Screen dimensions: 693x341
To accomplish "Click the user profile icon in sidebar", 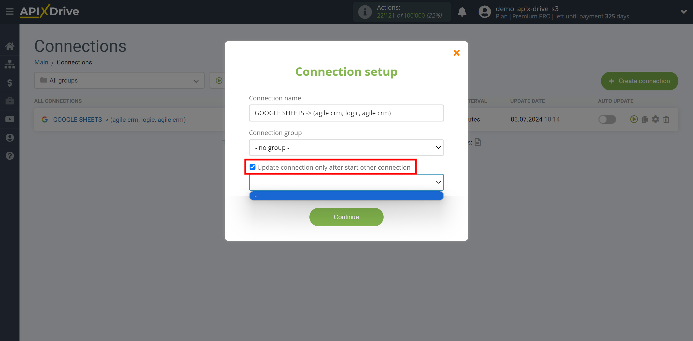I will tap(10, 137).
